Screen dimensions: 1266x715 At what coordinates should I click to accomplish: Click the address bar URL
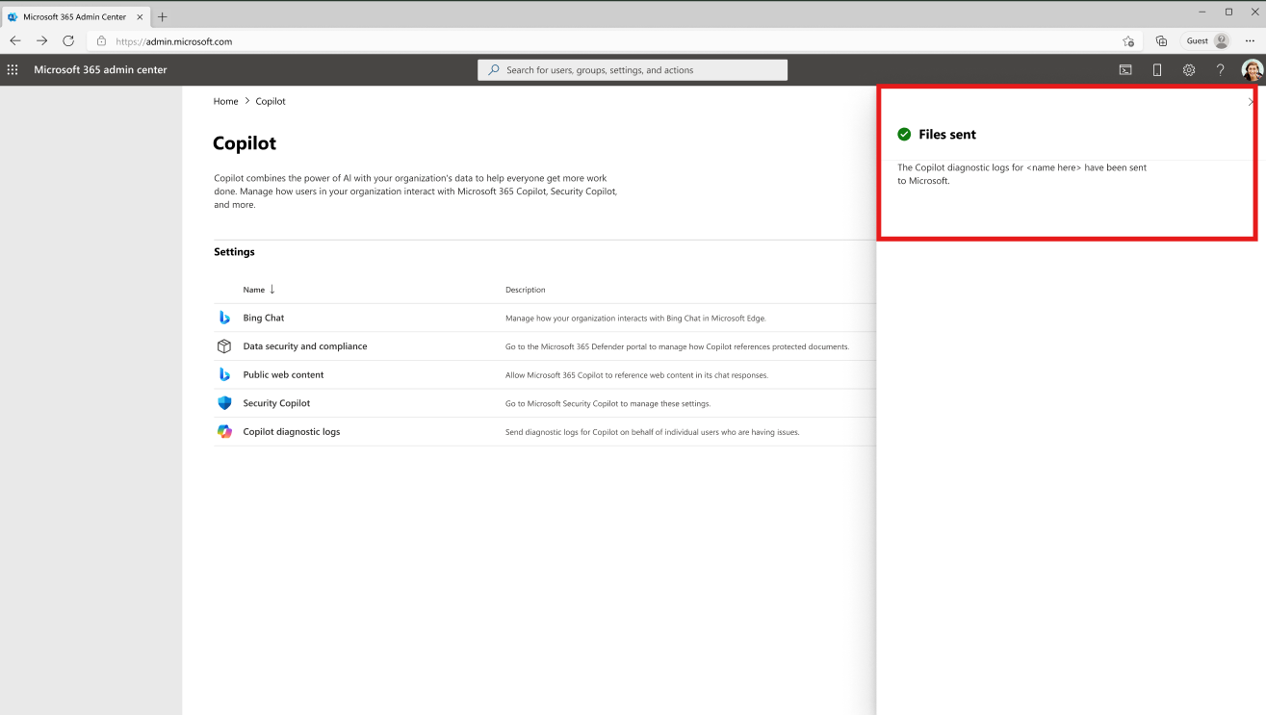pos(174,41)
